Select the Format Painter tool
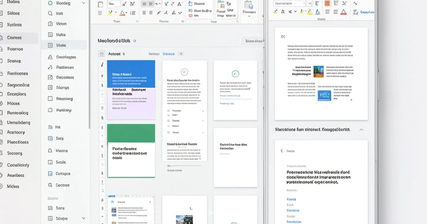 coord(124,4)
